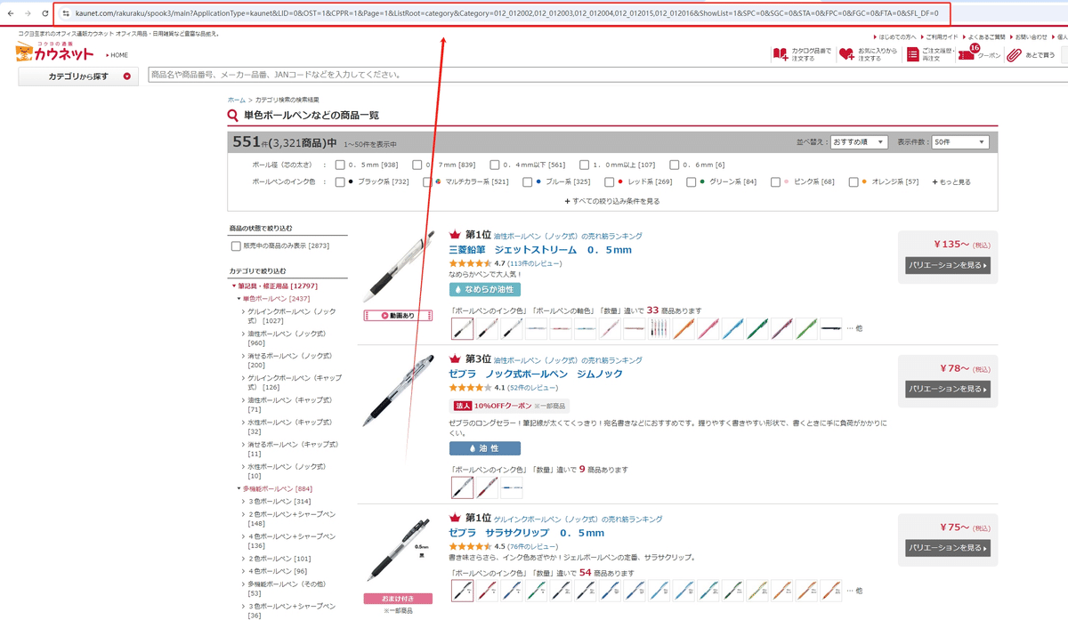Open よくあるご質問 menu link
Screen dimensions: 1068x620
tap(985, 36)
